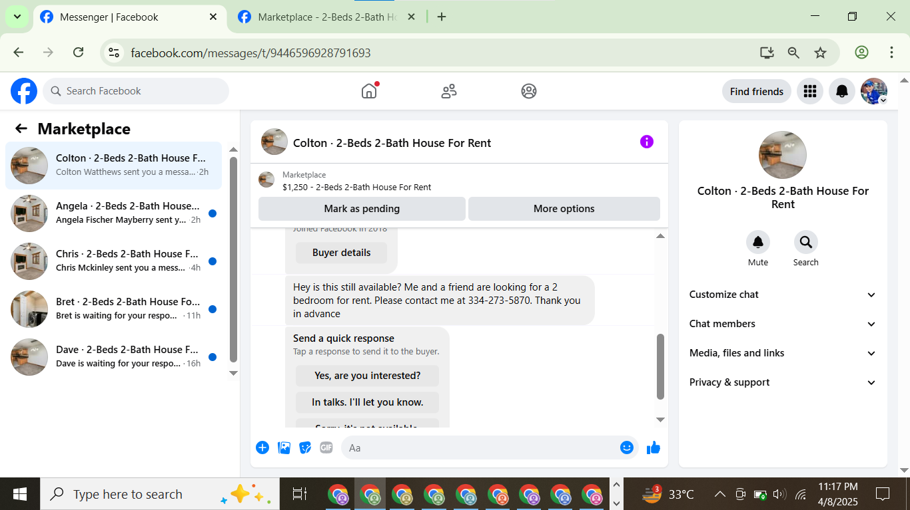Screen dimensions: 910x510
Task: Bookmark this page with star icon
Action: tap(821, 53)
